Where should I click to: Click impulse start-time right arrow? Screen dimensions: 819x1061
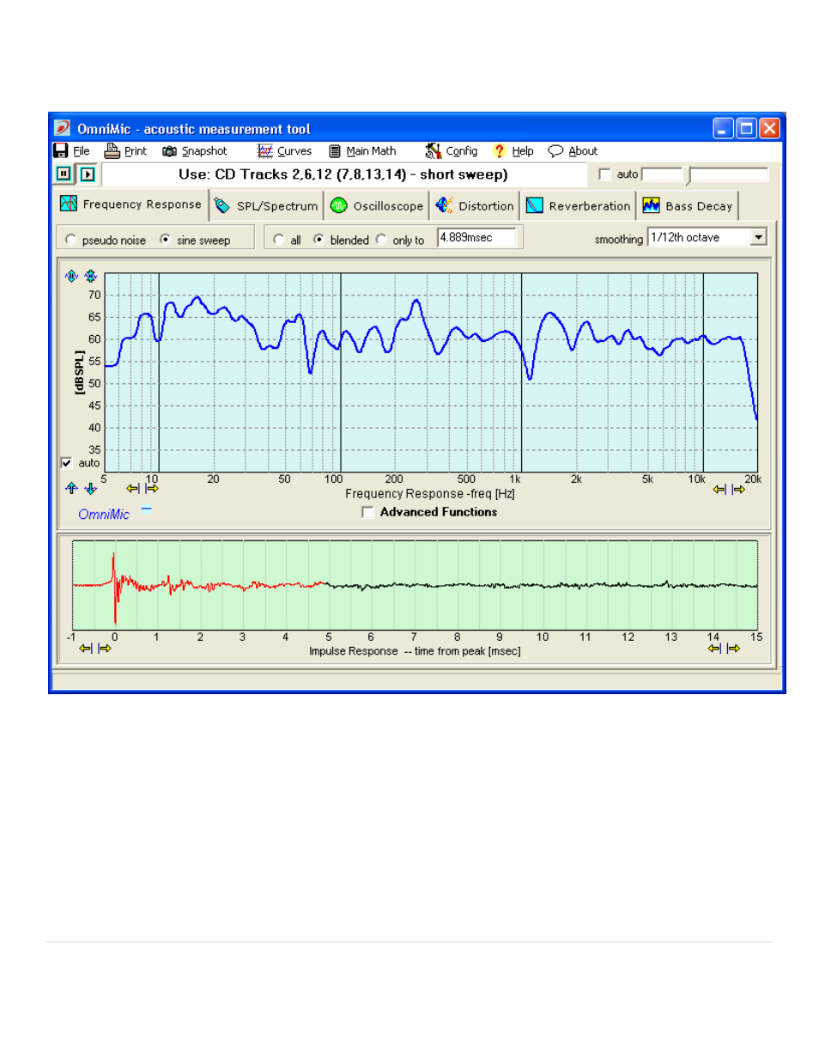pos(105,649)
